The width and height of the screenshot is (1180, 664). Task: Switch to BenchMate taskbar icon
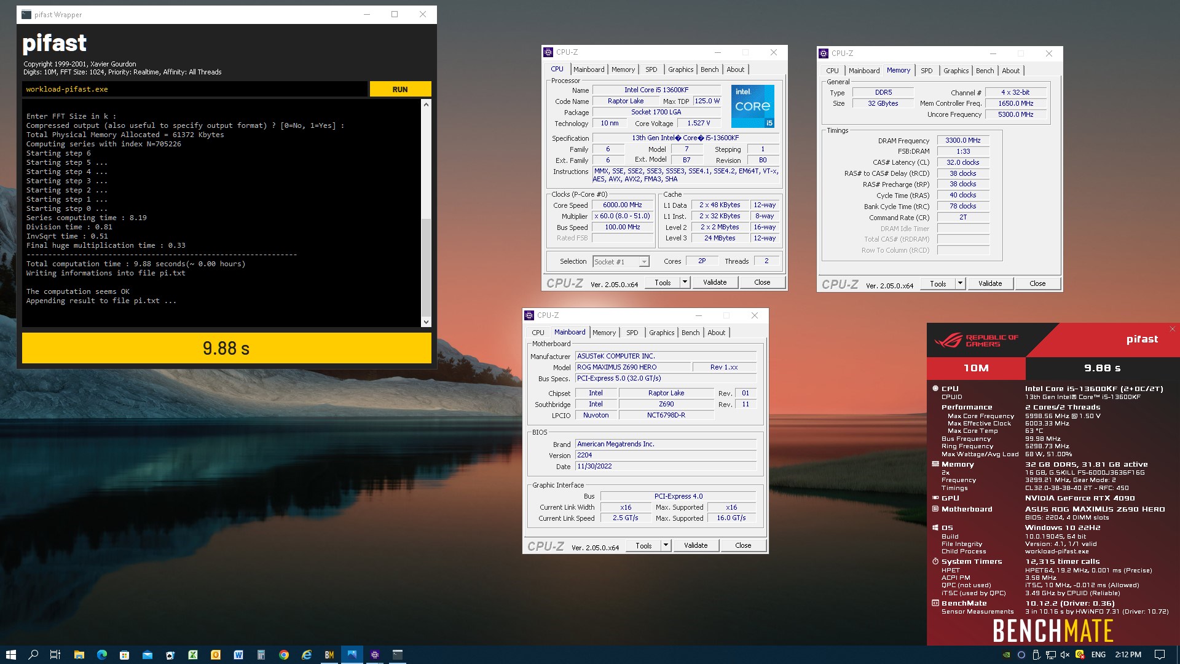pyautogui.click(x=329, y=655)
